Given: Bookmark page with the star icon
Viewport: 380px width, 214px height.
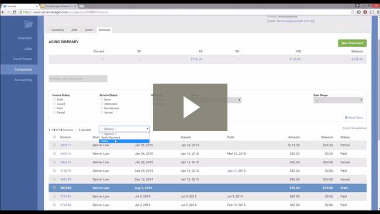Looking at the screenshot, I should [x=353, y=12].
